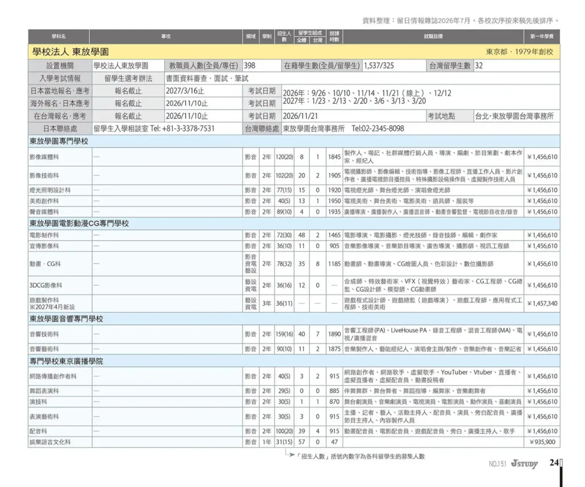This screenshot has height=487, width=585.
Task: Click the 日本當地報名・應考 row label
Action: pyautogui.click(x=60, y=91)
